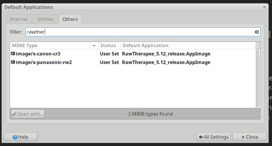This screenshot has height=146, width=272.
Task: Click the image/x-panasonic-rw2 file type icon
Action: click(x=13, y=62)
